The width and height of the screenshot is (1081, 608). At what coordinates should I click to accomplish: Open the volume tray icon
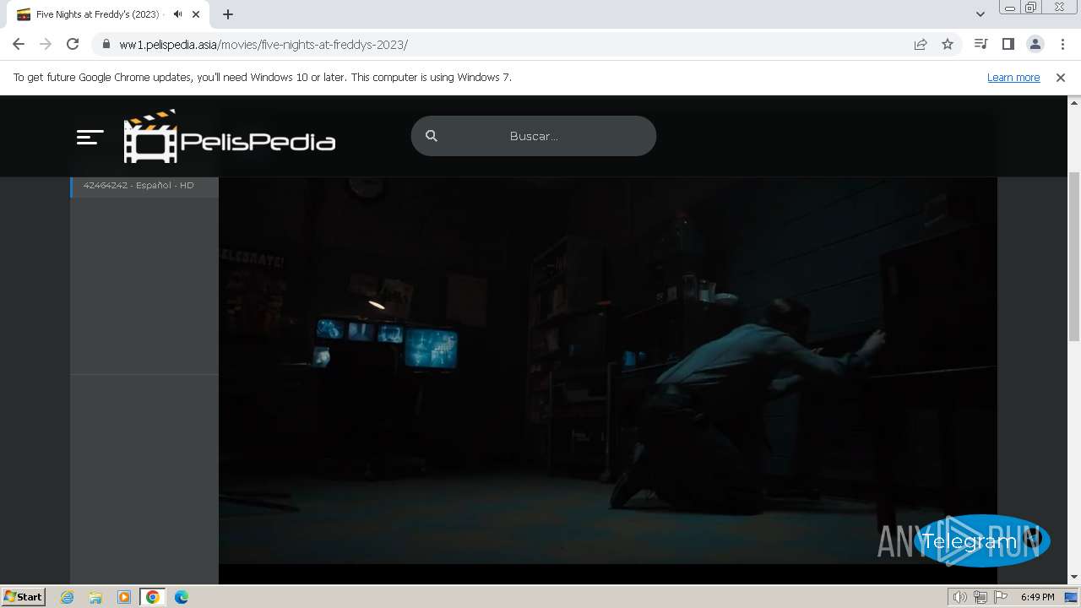click(x=959, y=597)
